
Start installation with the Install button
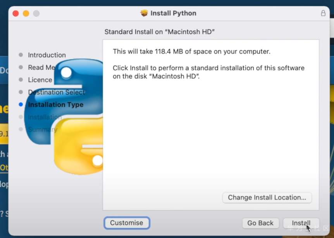pos(301,223)
